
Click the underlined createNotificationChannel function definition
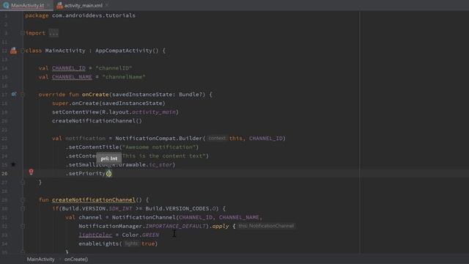coord(94,199)
